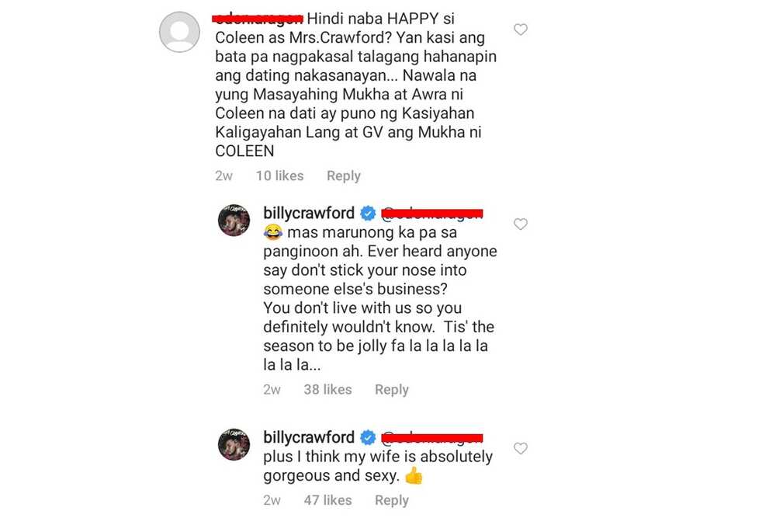Like billycrawford's gorgeous and sexy comment

click(x=520, y=448)
